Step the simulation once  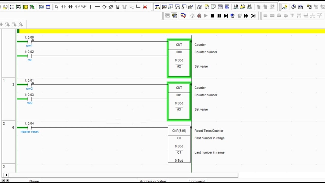[226, 16]
